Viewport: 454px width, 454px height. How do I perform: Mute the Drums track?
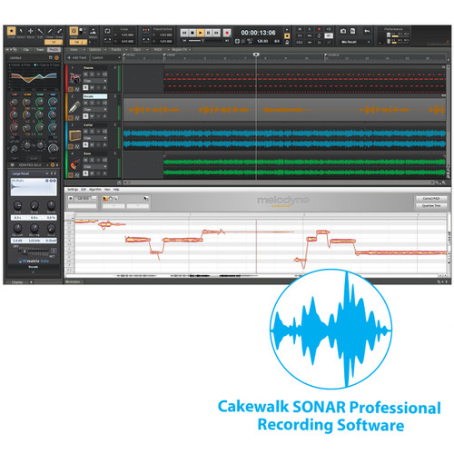pos(85,74)
